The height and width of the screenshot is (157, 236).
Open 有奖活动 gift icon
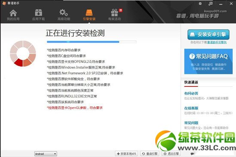[115, 12]
